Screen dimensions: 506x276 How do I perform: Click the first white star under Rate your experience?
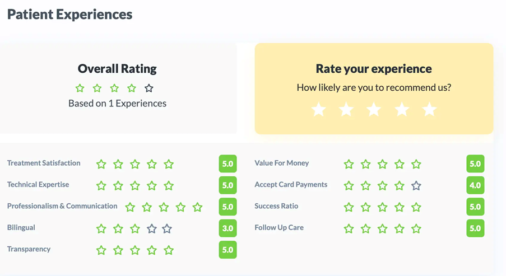[319, 109]
